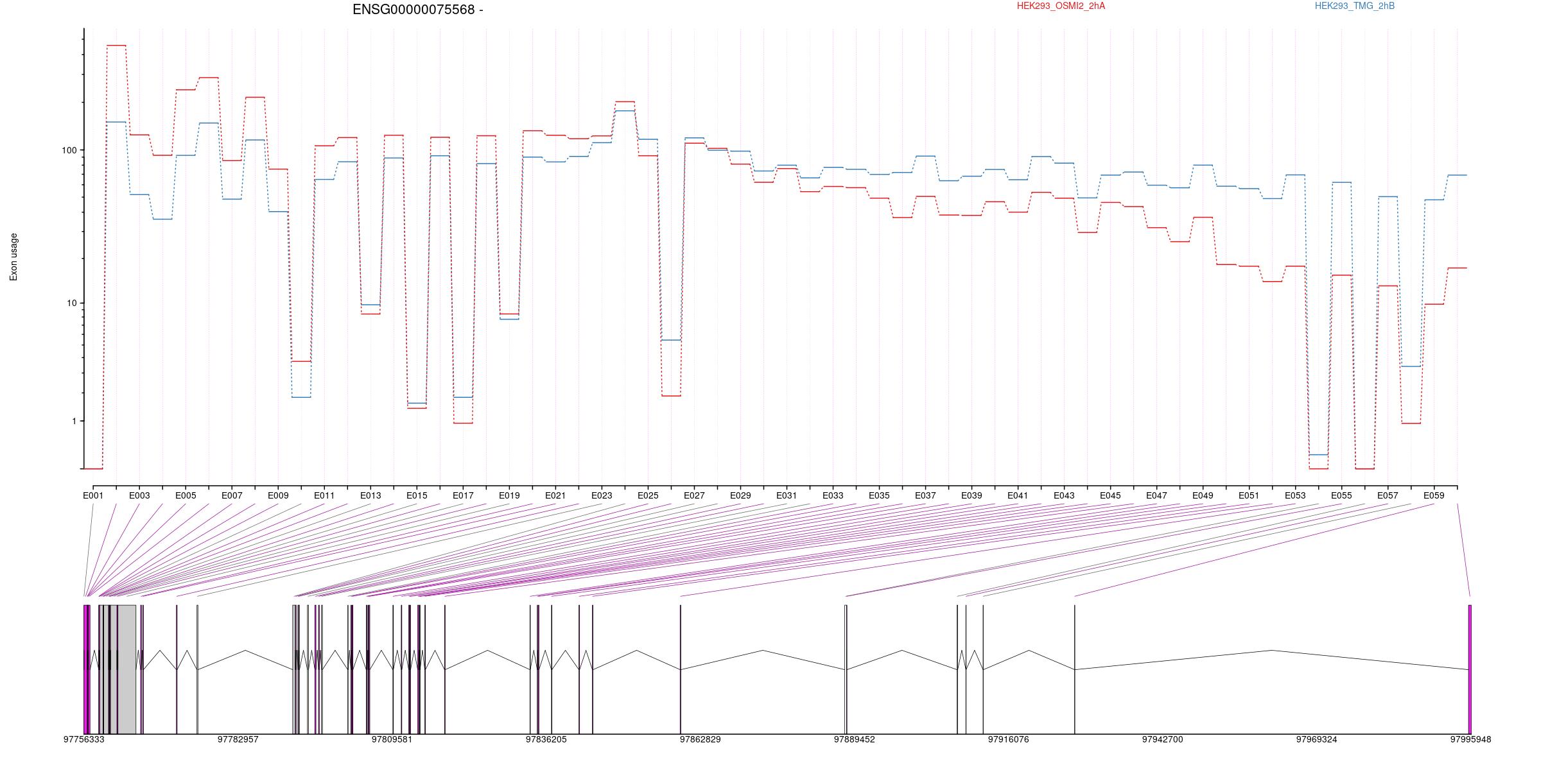1541x770 pixels.
Task: Click exon label E027
Action: 694,495
